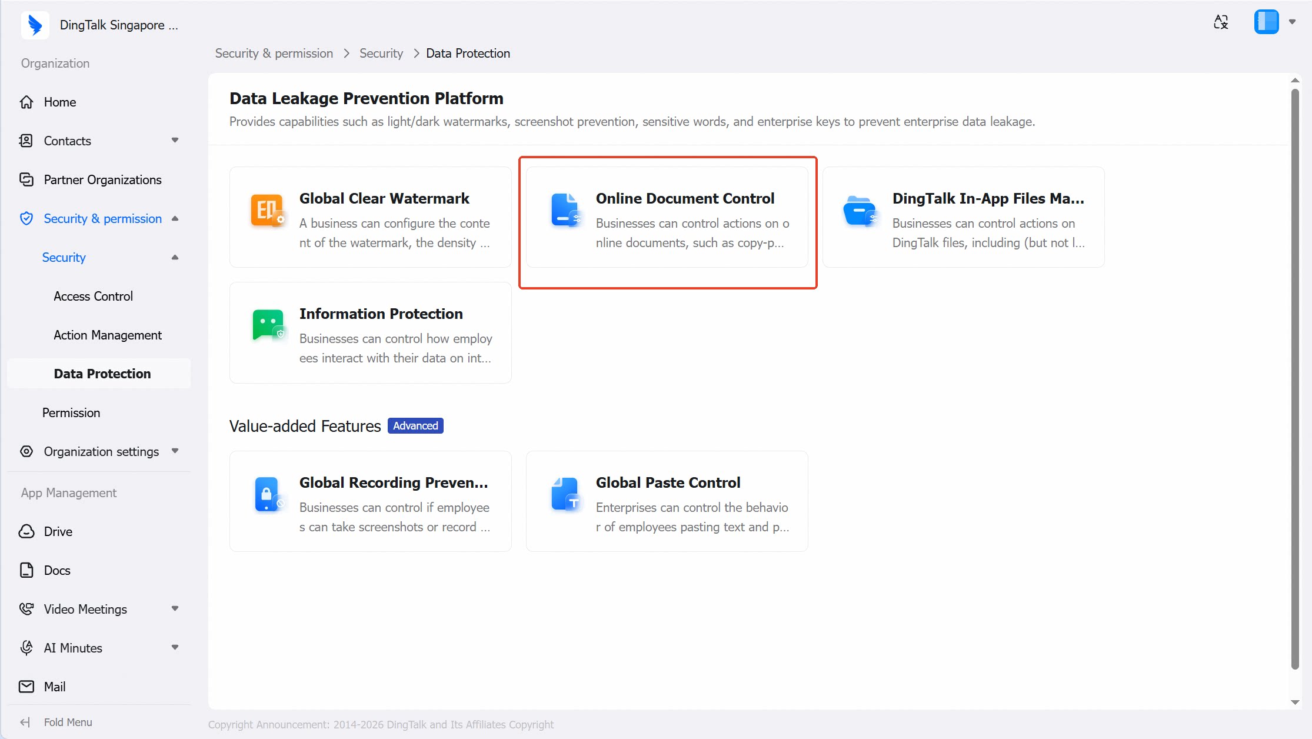Screen dimensions: 1312x739
Task: Click the Contacts address book icon
Action: pyautogui.click(x=26, y=141)
